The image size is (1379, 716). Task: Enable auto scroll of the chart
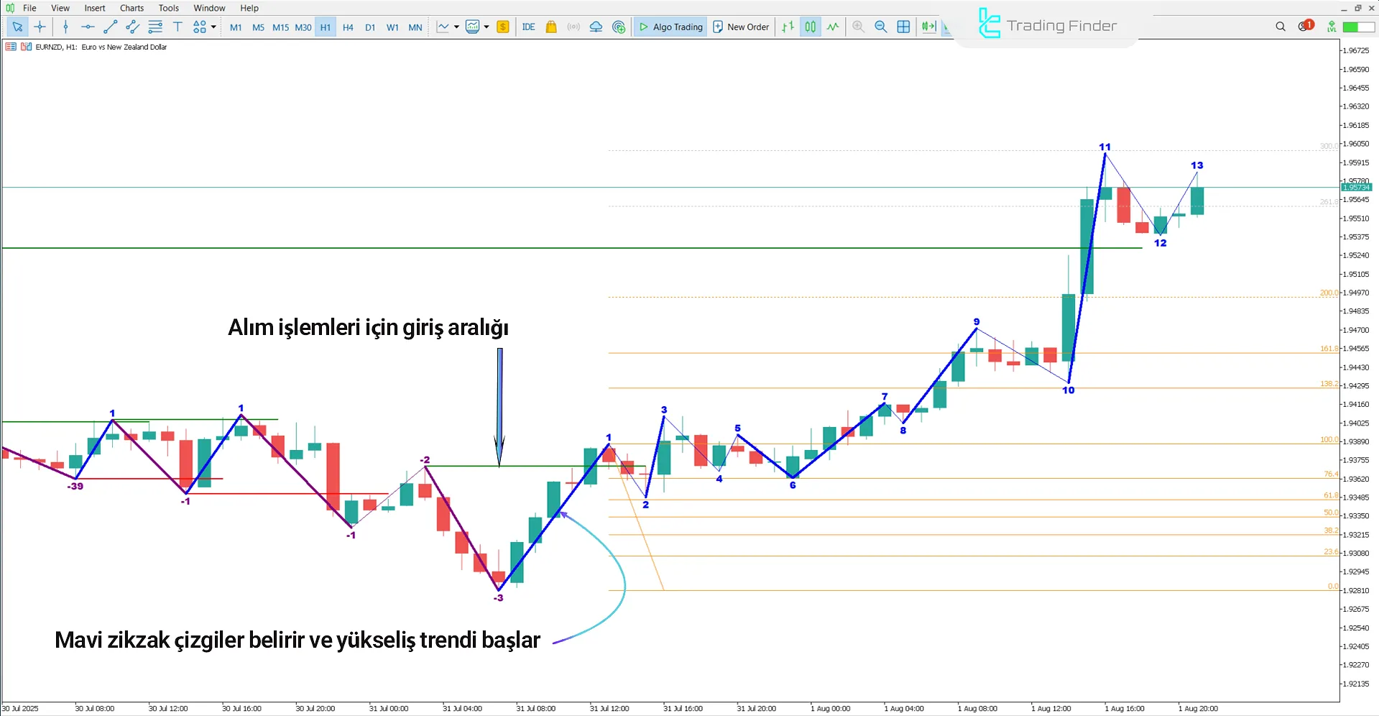(x=928, y=27)
